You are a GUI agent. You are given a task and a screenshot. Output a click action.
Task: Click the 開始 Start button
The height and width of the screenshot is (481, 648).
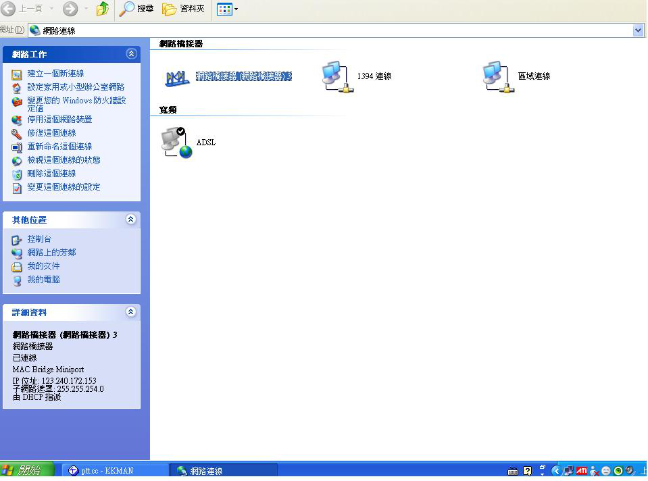pos(27,470)
